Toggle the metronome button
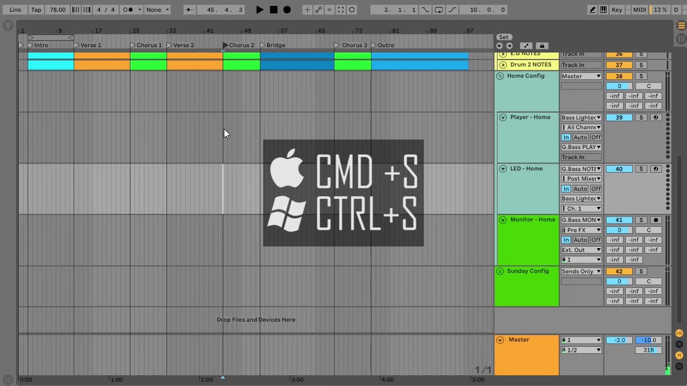Screen dimensions: 687x386 pos(128,10)
